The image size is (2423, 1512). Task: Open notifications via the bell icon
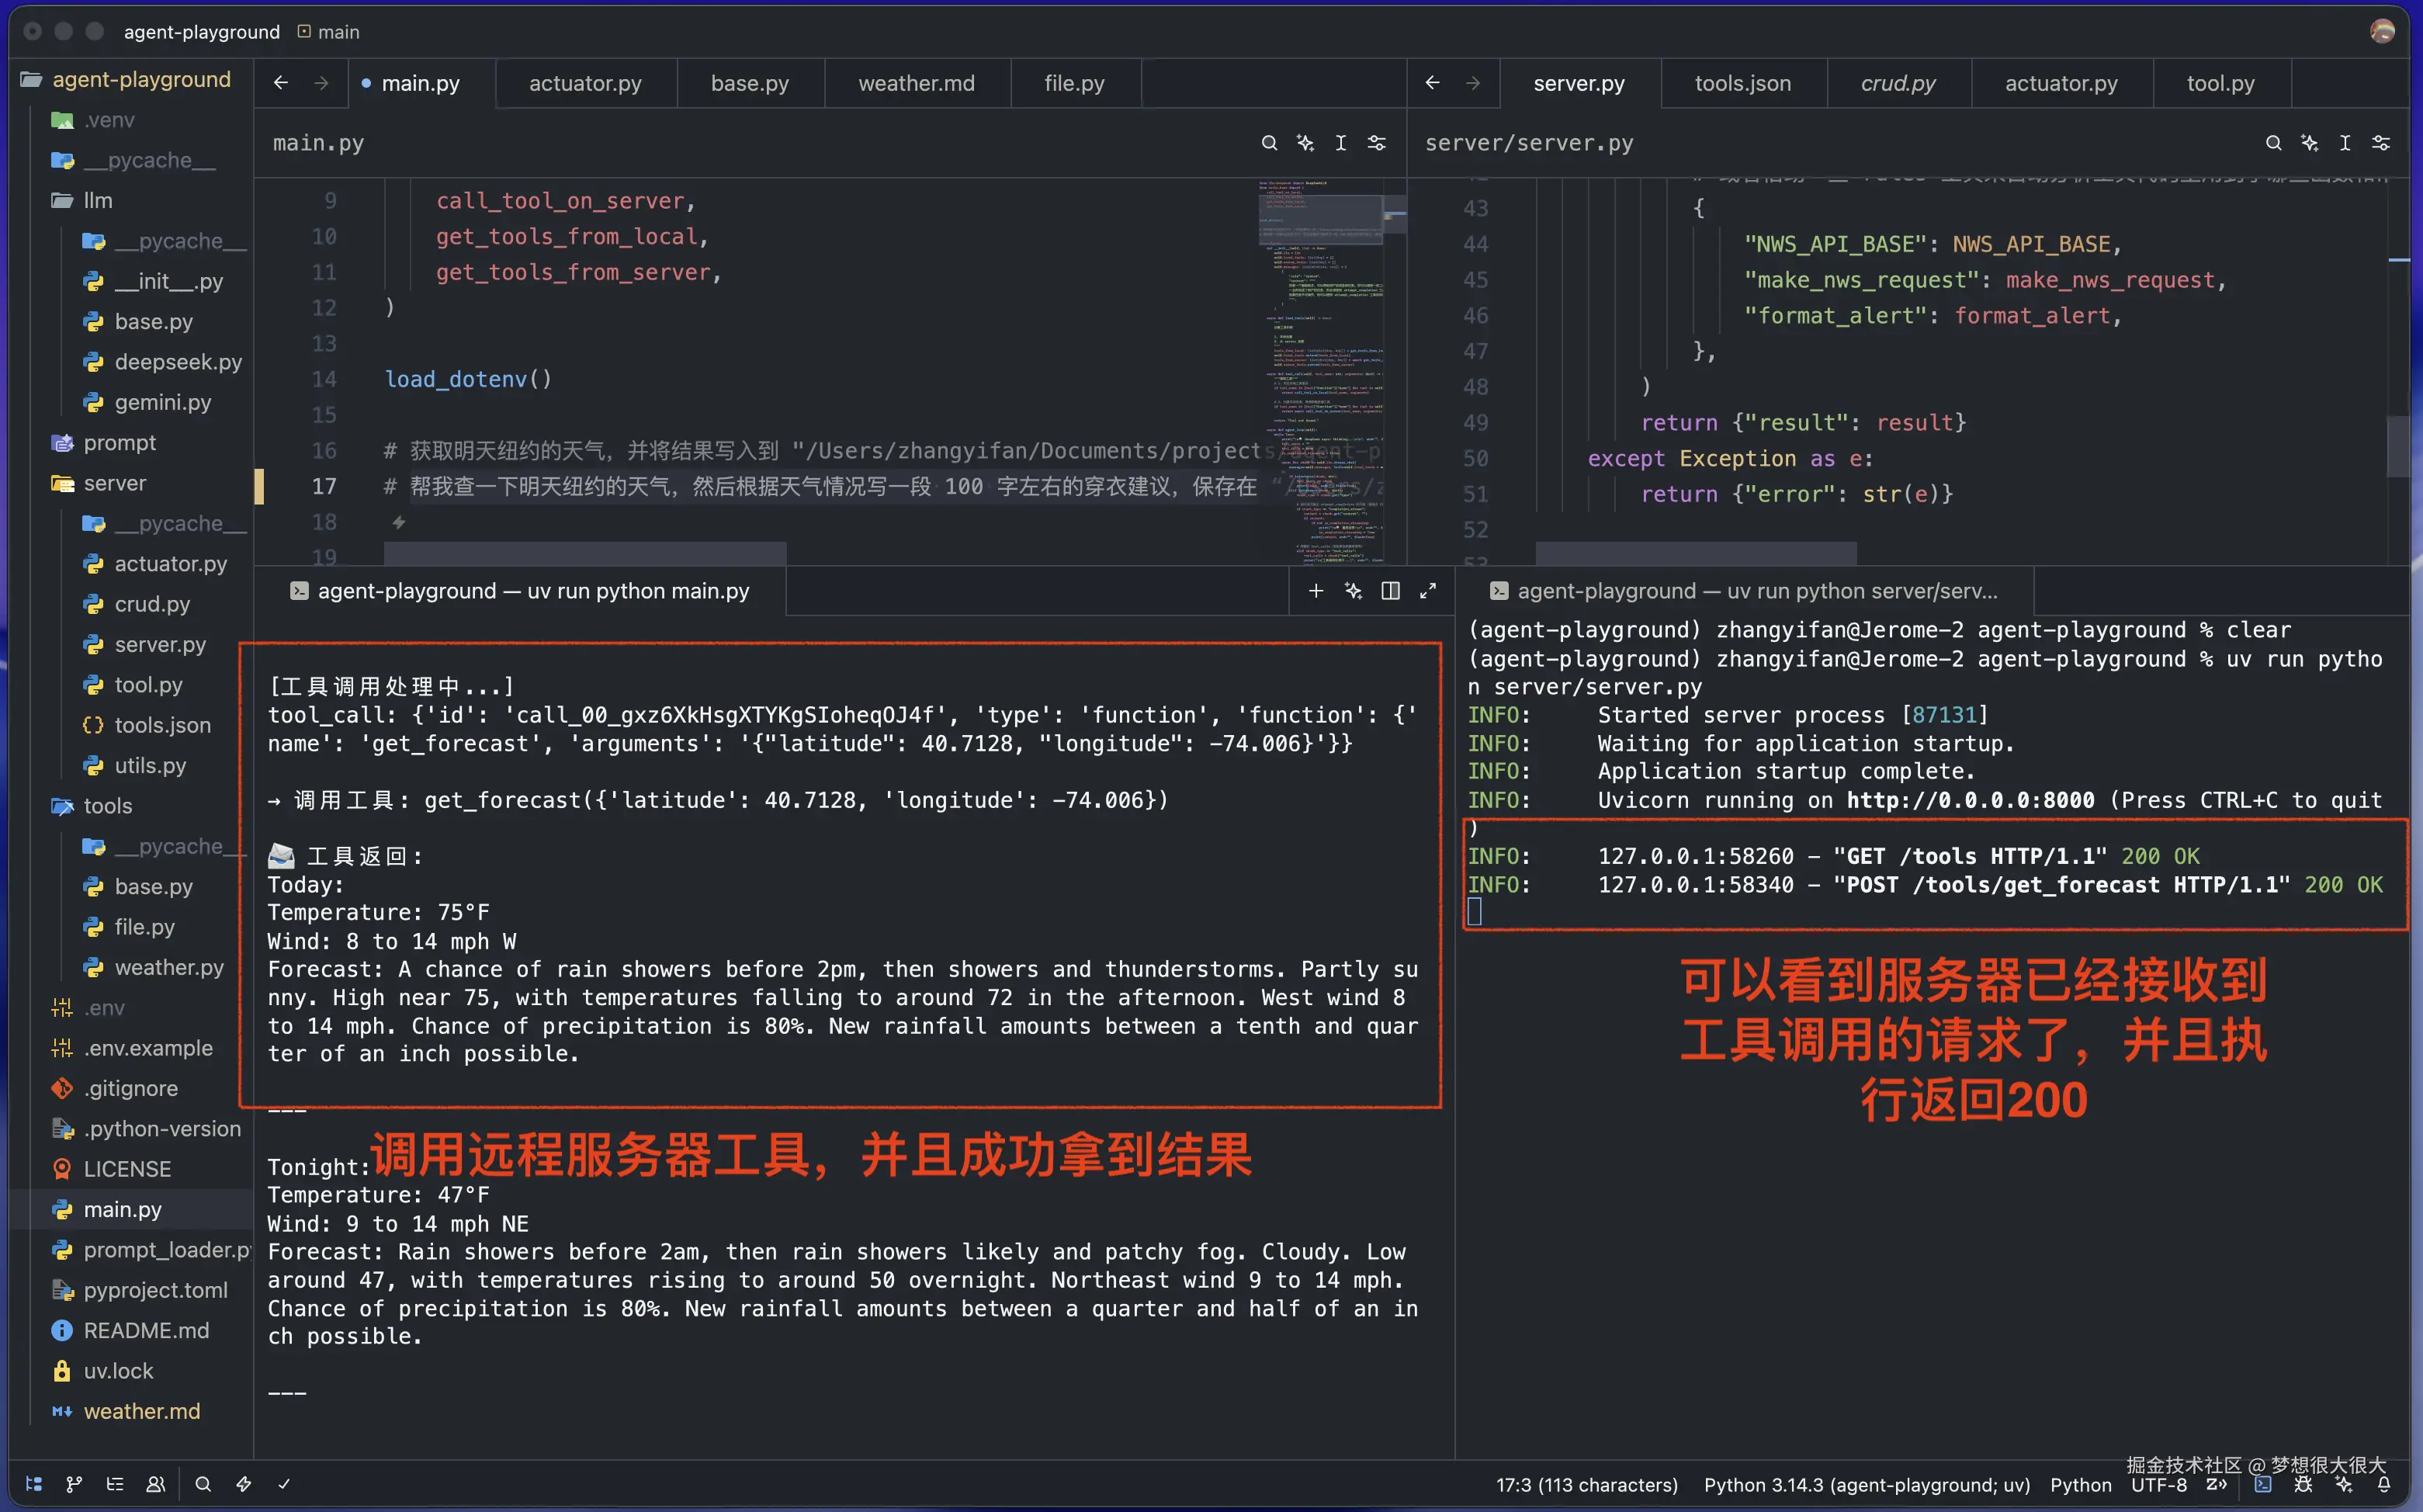pos(2383,1485)
